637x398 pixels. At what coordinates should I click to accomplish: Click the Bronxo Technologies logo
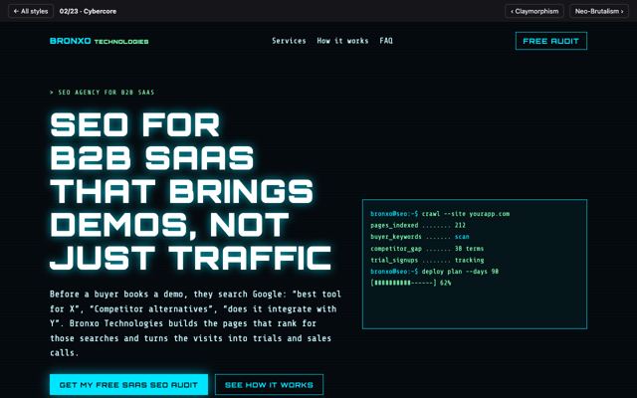[x=100, y=41]
